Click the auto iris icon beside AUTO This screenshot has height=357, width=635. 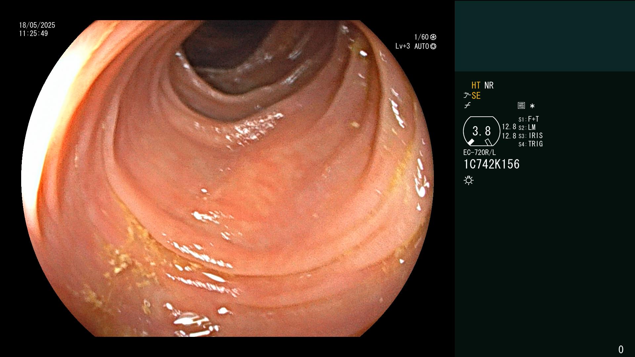pyautogui.click(x=433, y=46)
